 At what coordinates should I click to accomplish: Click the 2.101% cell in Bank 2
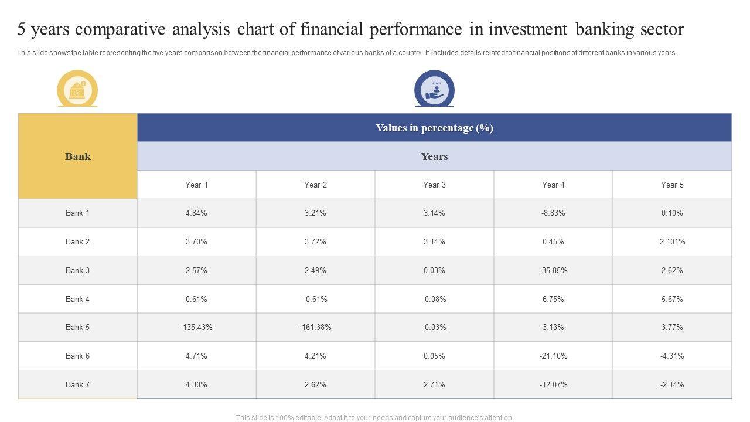672,241
